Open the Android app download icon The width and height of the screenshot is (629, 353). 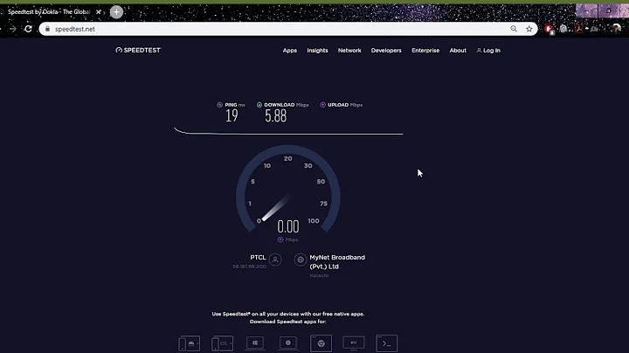point(190,343)
